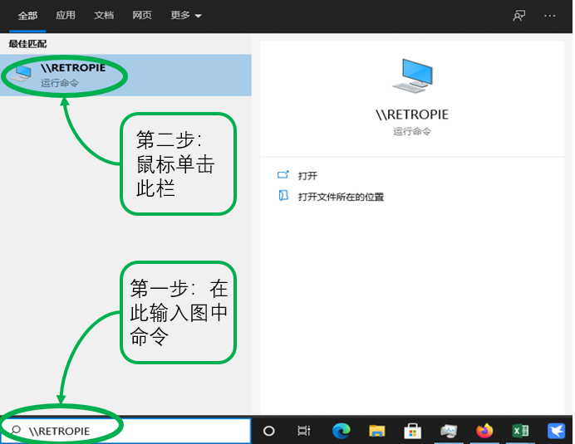Open the monitor utility taskbar icon
This screenshot has width=575, height=444.
pyautogui.click(x=449, y=431)
